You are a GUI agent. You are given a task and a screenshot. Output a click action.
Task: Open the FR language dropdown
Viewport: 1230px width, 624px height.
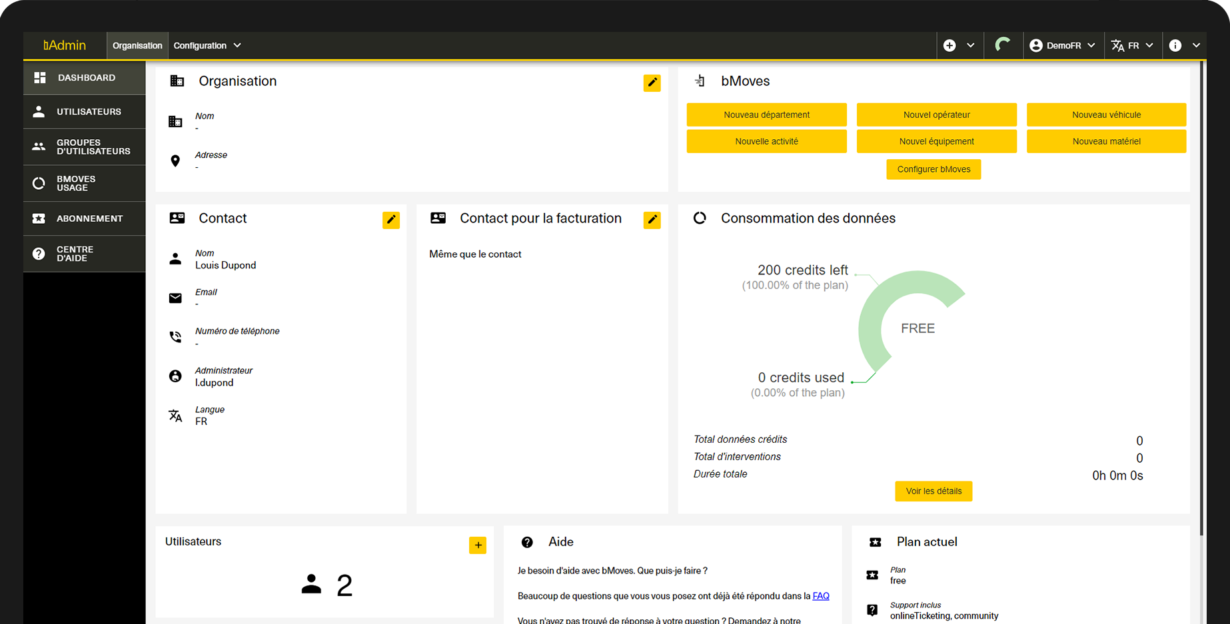pyautogui.click(x=1131, y=45)
